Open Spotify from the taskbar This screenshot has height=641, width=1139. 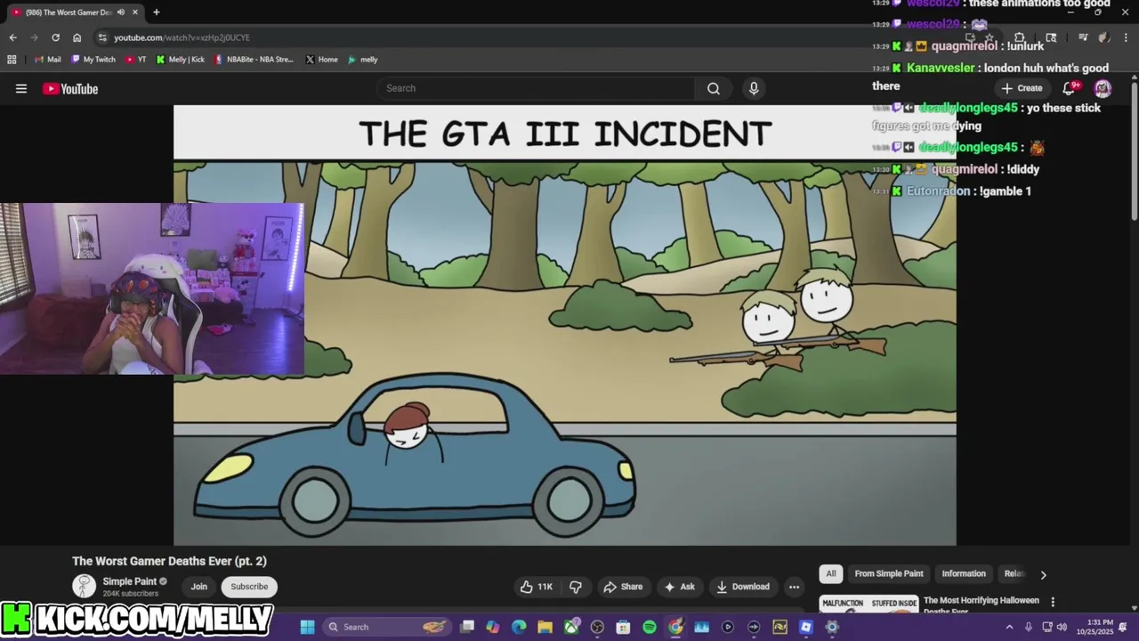(650, 627)
